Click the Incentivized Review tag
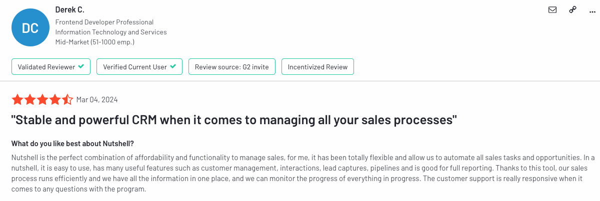600x201 pixels. [317, 67]
